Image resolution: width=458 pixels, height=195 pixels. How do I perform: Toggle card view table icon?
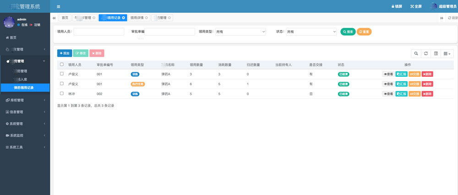pos(436,54)
